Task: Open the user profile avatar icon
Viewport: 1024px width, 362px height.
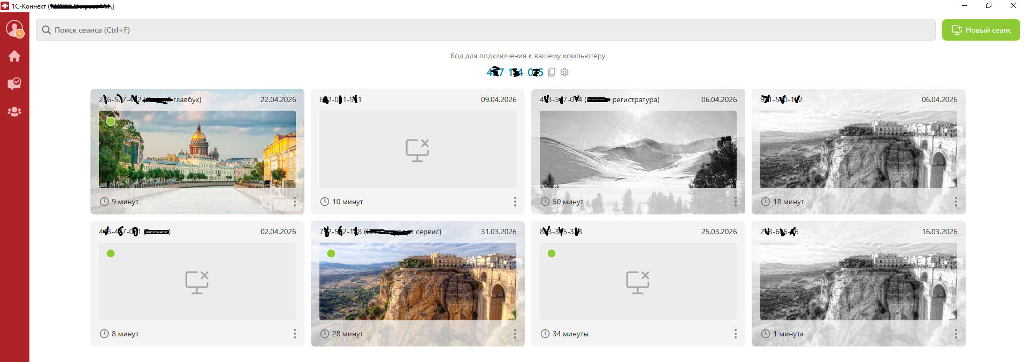Action: [x=14, y=29]
